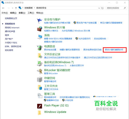Click the Windows Firewall brick wall icon

tap(40, 29)
